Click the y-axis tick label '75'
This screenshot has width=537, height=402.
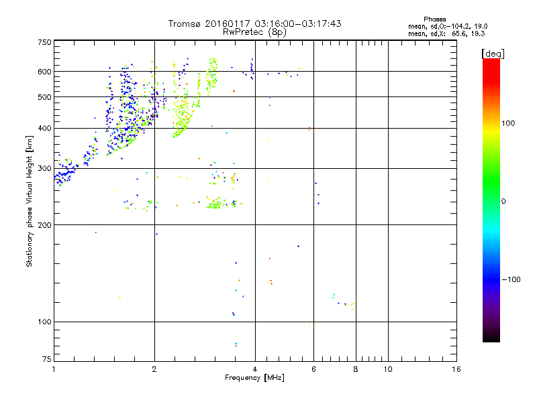(47, 359)
